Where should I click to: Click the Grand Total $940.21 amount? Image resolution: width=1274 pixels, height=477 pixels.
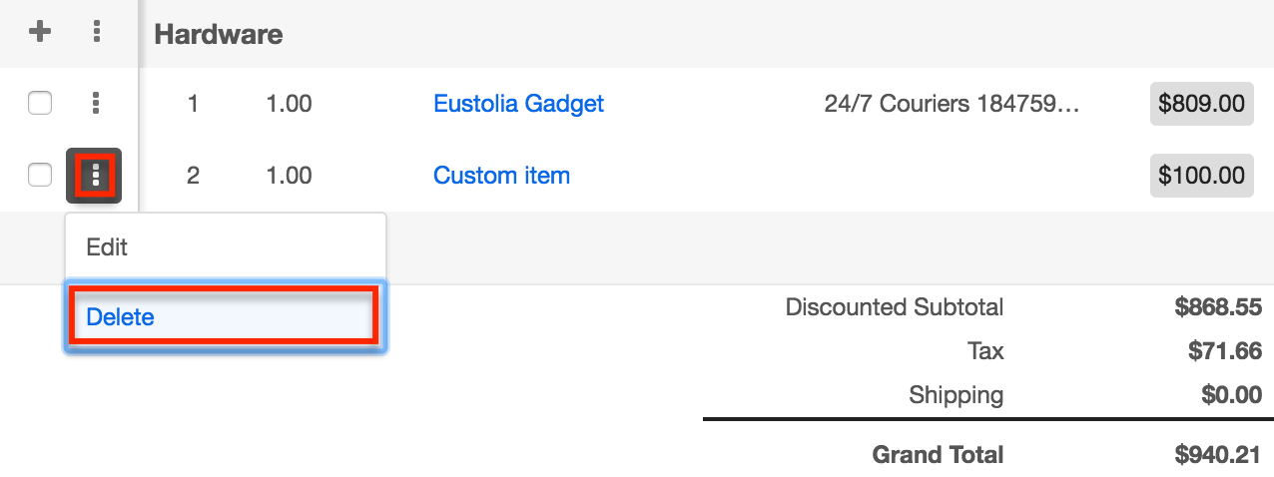1218,455
